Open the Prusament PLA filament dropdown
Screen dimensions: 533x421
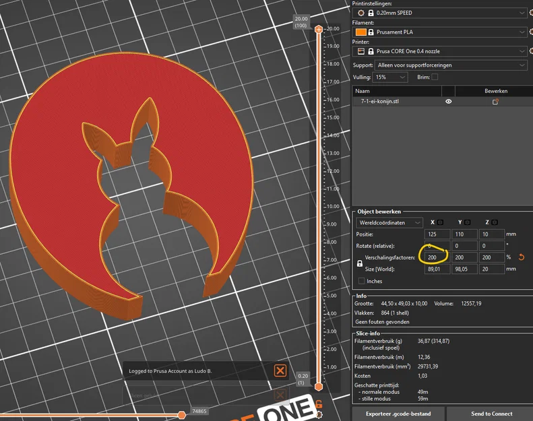[x=439, y=32]
